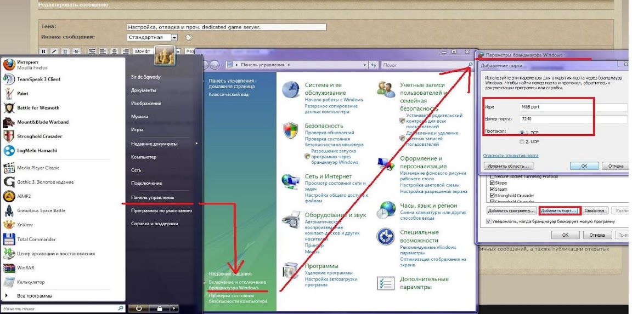Click the Начать поиск Start menu field
Screen dimensions: 632x314
point(63,309)
